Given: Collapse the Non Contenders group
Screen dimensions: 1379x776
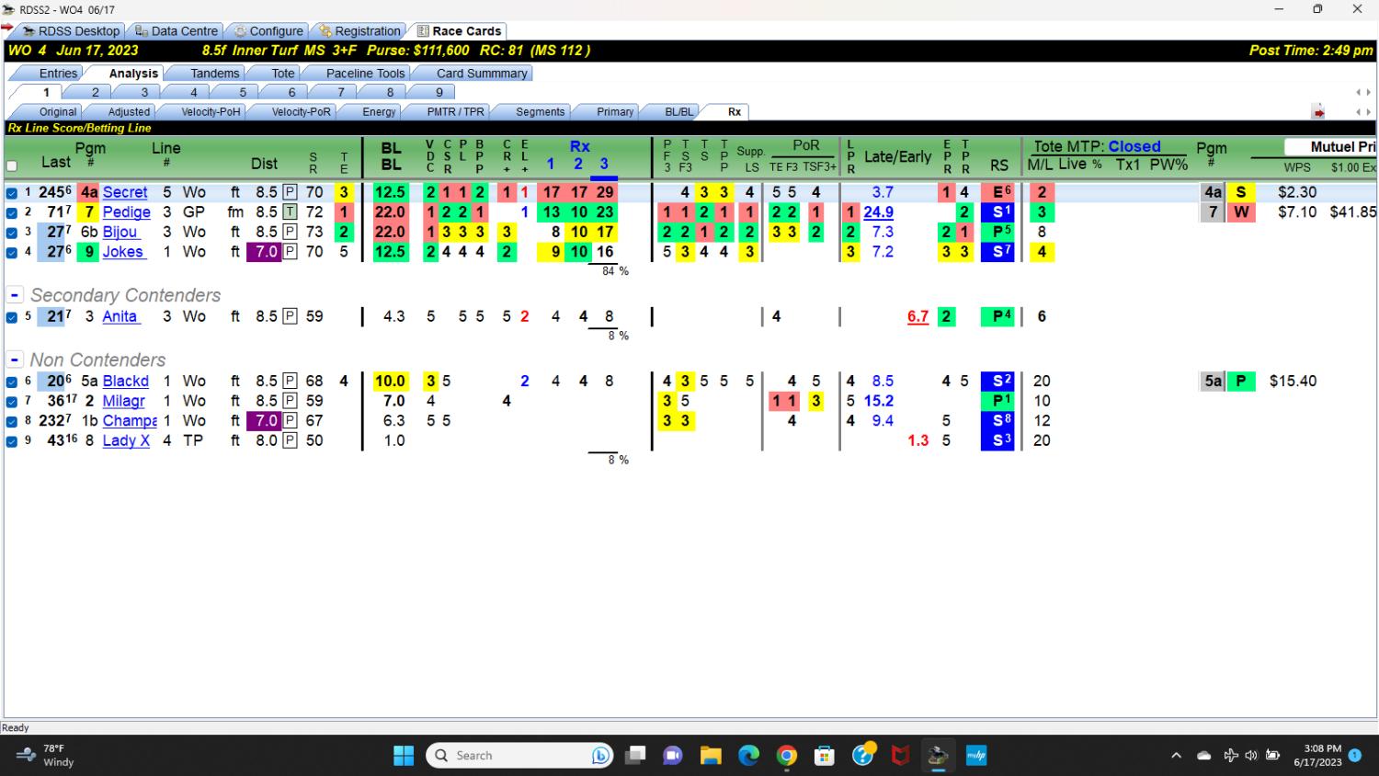Looking at the screenshot, I should point(15,359).
